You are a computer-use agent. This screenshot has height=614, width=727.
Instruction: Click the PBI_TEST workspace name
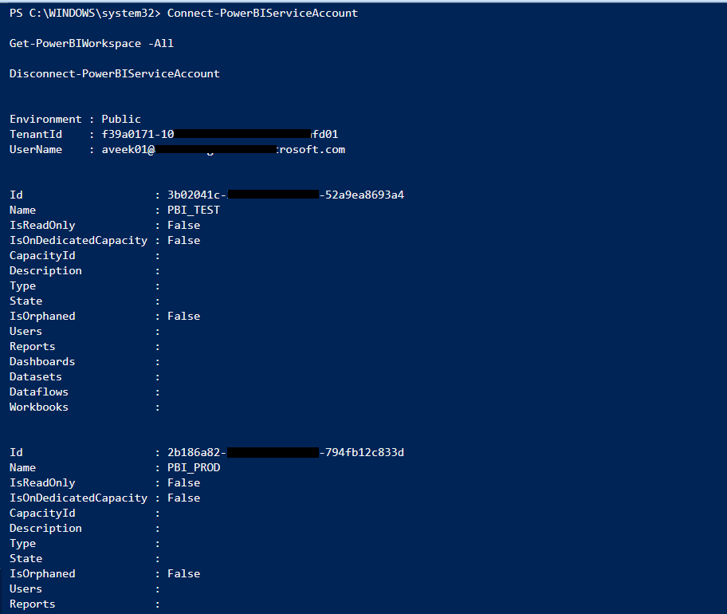coord(193,210)
